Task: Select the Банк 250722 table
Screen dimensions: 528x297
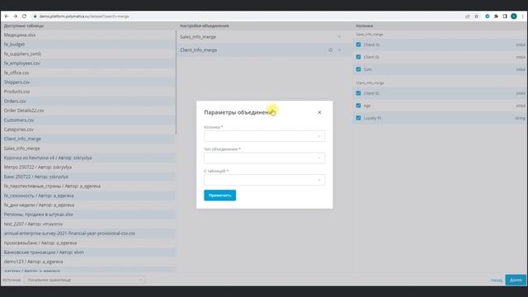Action: 88,177
